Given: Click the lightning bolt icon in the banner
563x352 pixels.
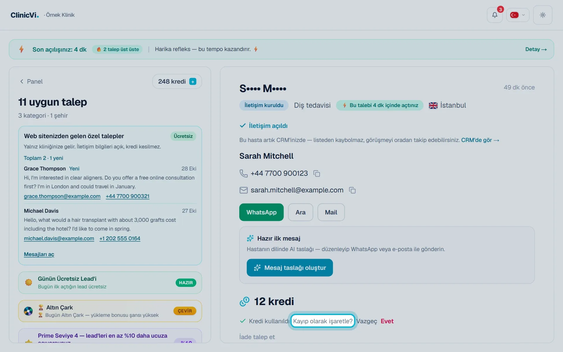Looking at the screenshot, I should tap(21, 49).
